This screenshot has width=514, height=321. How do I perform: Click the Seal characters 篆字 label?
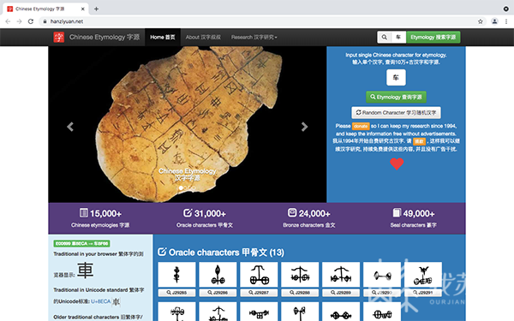[x=414, y=225]
